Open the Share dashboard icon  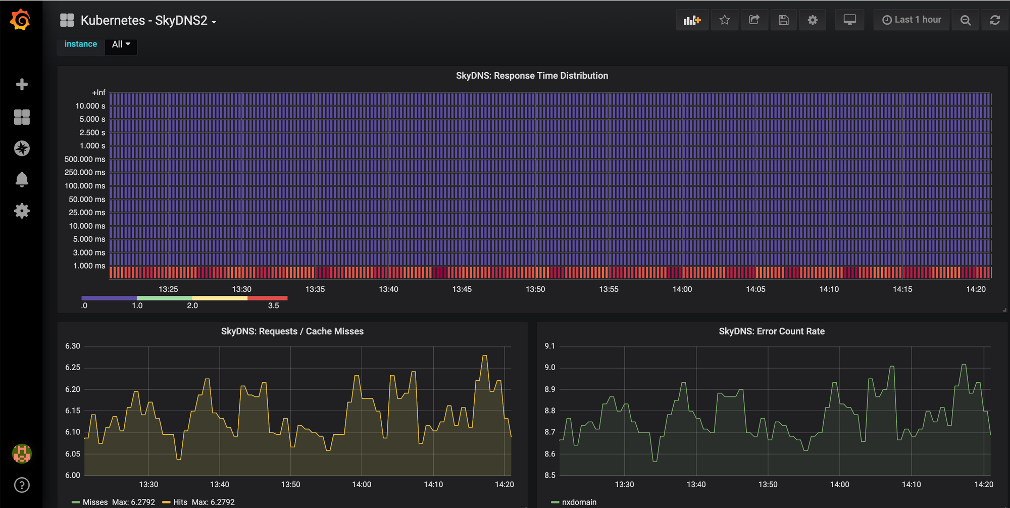tap(754, 20)
